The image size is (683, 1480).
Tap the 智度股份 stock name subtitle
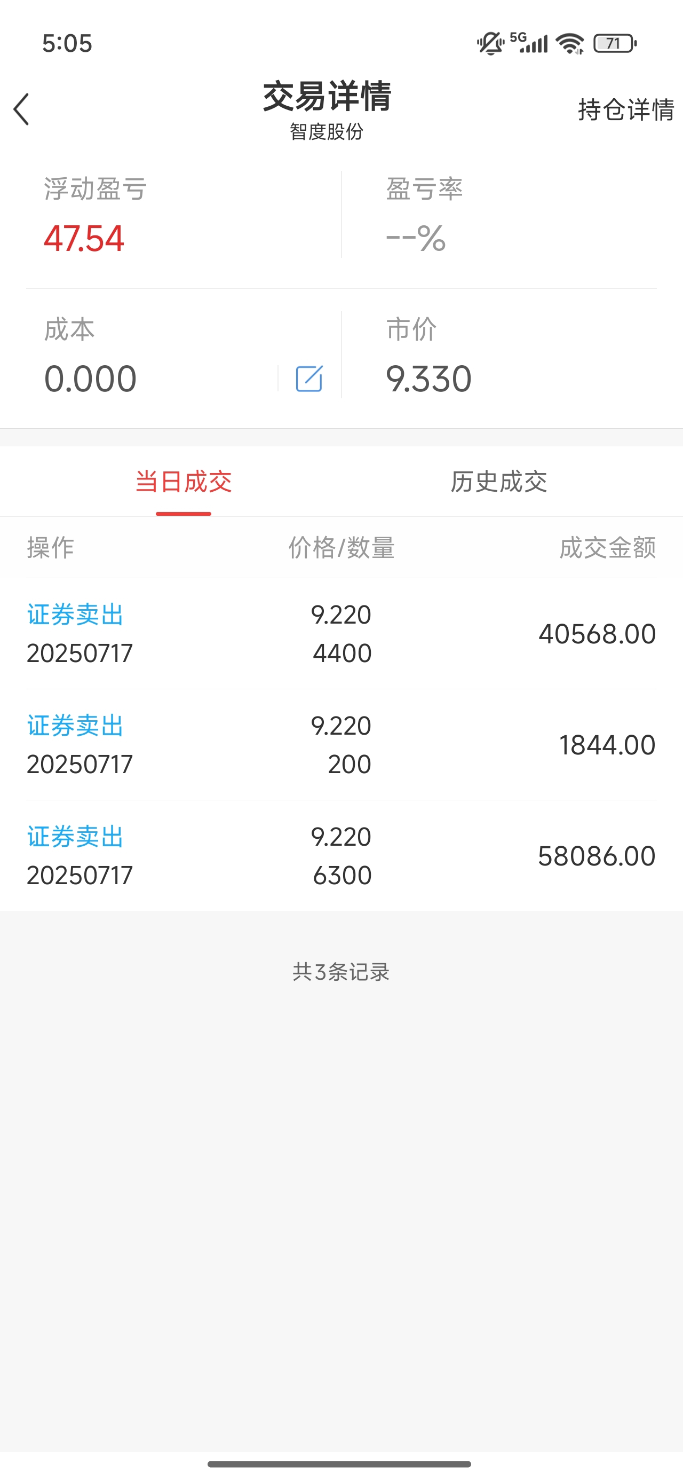pos(326,131)
